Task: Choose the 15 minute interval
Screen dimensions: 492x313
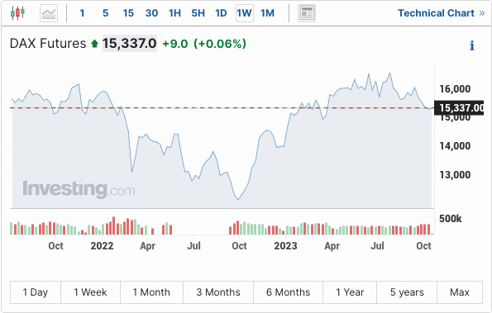Action: point(128,13)
